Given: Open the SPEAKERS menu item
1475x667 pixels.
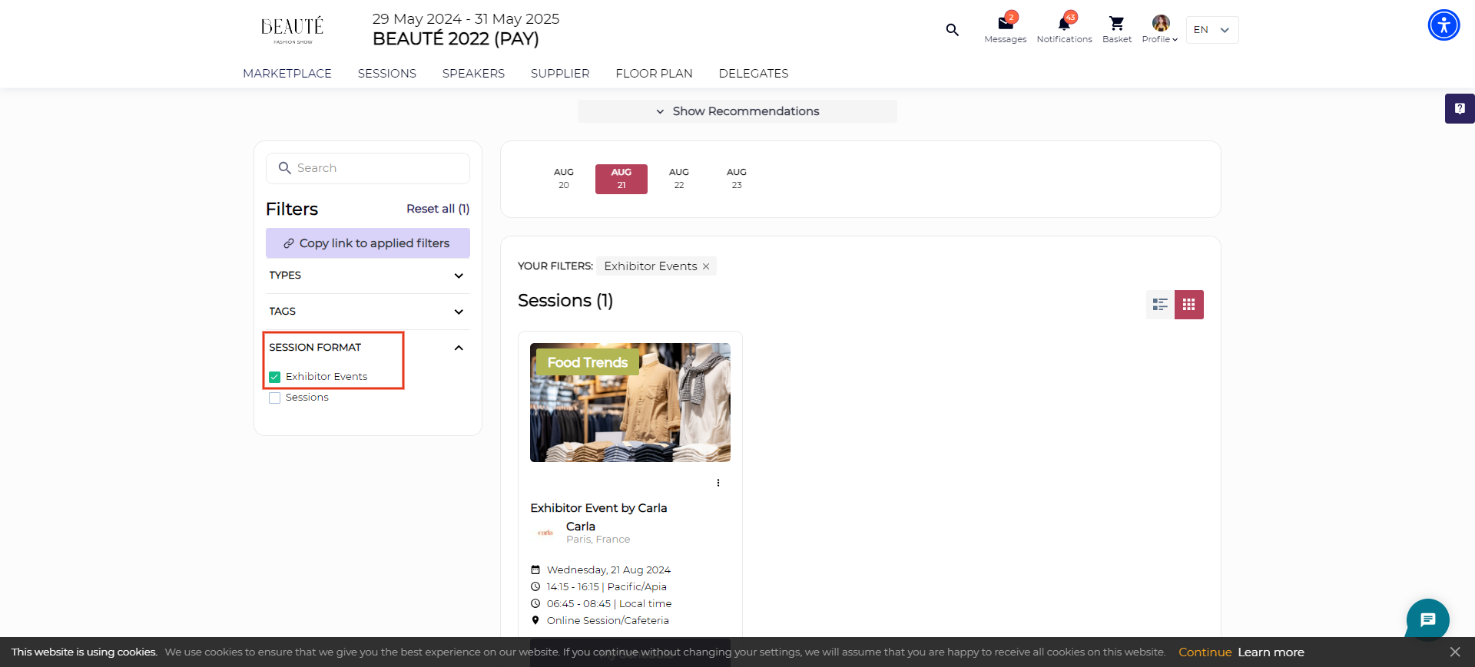Looking at the screenshot, I should pos(473,74).
